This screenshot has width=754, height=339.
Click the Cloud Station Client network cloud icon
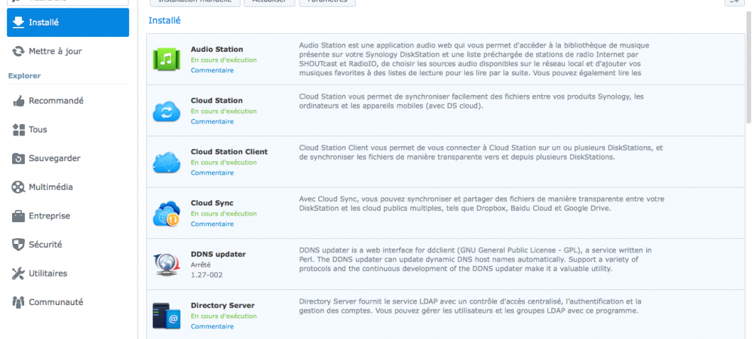[x=167, y=163]
